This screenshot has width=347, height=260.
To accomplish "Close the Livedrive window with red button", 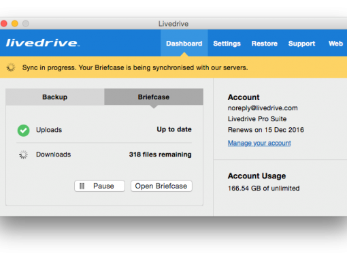I will coord(4,23).
